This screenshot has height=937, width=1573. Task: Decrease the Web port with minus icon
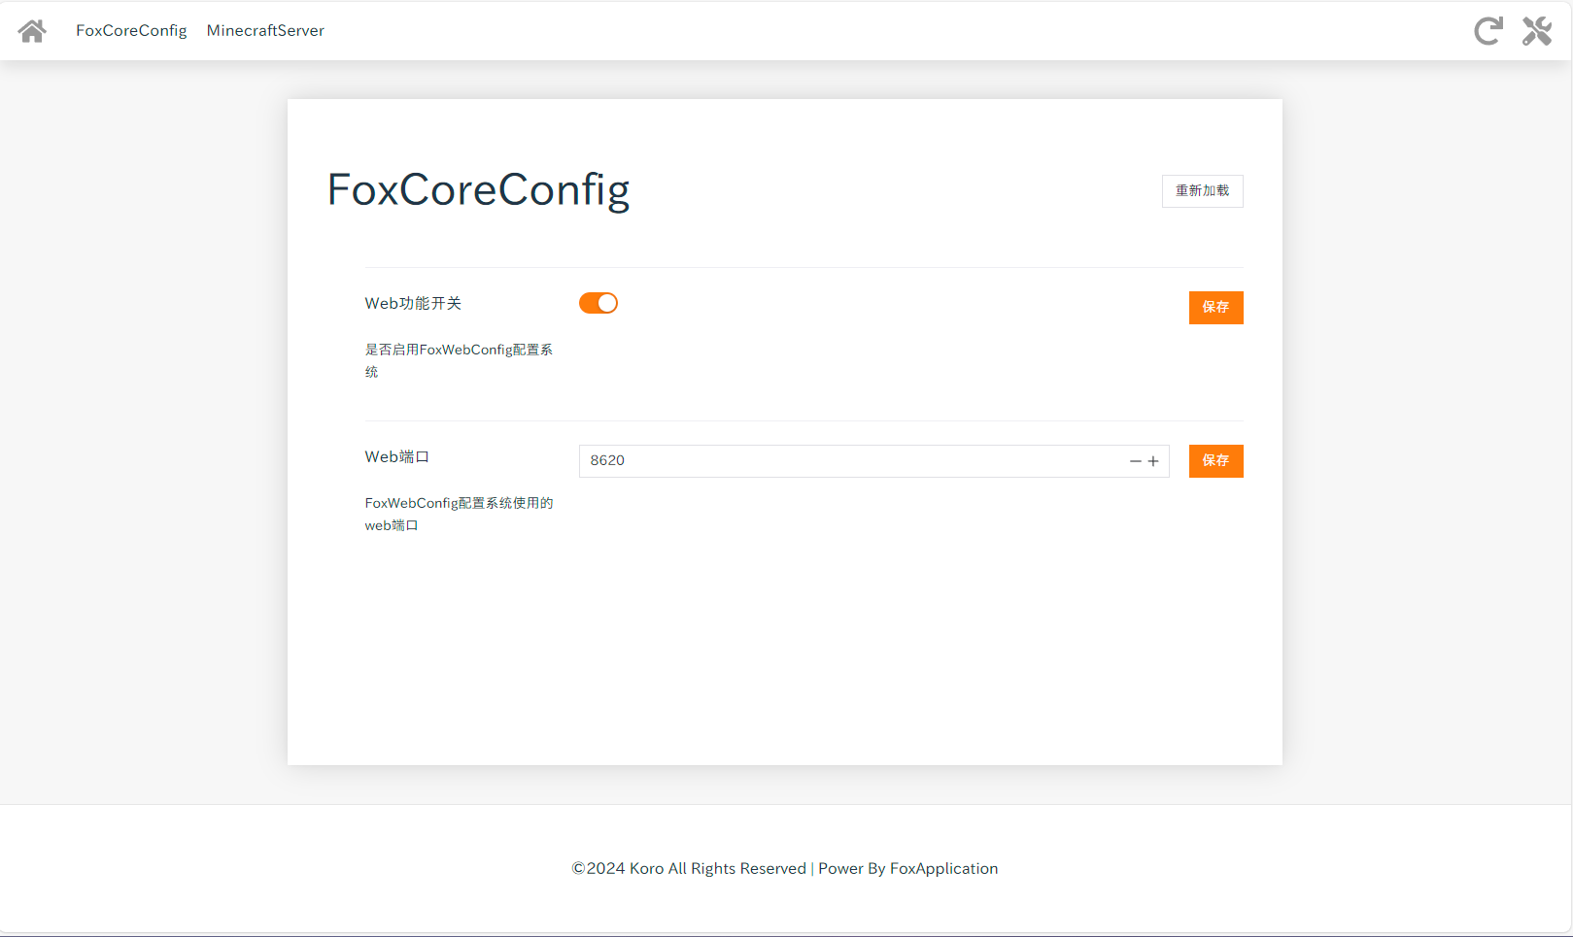coord(1135,461)
